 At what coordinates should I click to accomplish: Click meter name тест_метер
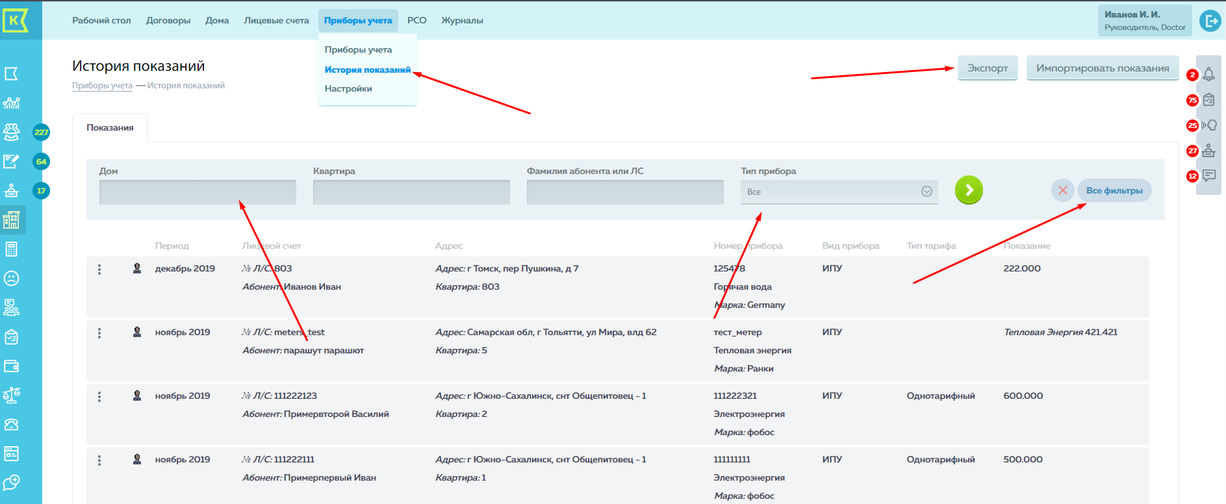pyautogui.click(x=737, y=332)
